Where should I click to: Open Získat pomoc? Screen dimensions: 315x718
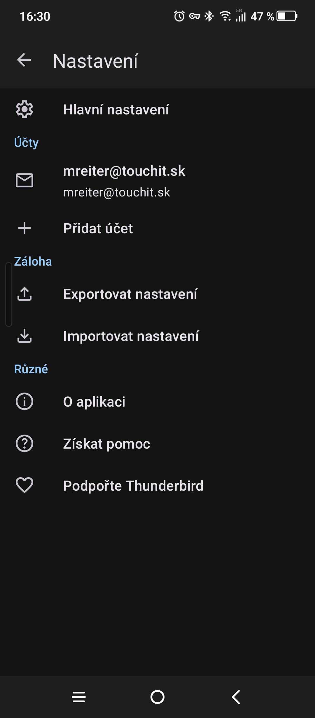[x=106, y=444]
